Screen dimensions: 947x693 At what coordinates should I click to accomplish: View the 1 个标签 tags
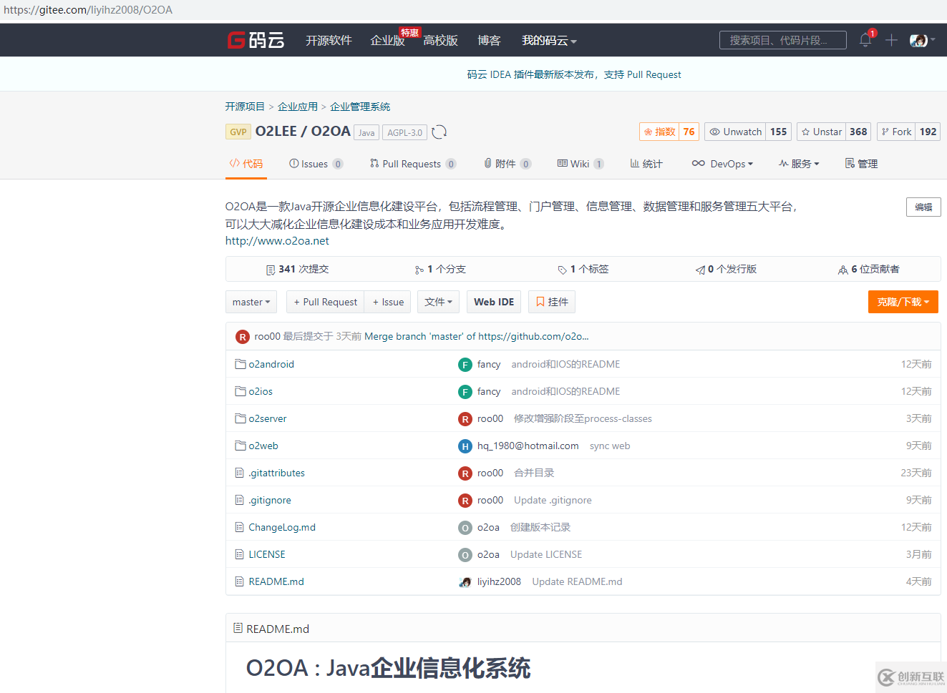[583, 270]
